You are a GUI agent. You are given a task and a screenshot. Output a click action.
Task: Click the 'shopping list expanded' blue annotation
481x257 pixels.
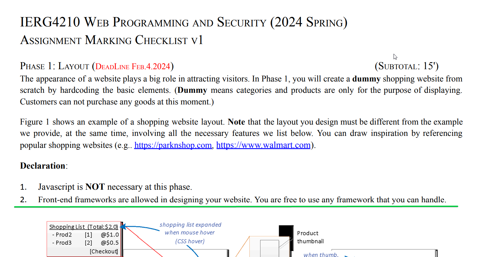[190, 225]
